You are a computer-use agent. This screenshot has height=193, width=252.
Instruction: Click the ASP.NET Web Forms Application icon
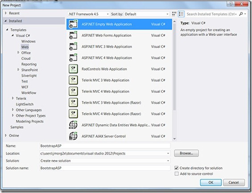[73, 35]
